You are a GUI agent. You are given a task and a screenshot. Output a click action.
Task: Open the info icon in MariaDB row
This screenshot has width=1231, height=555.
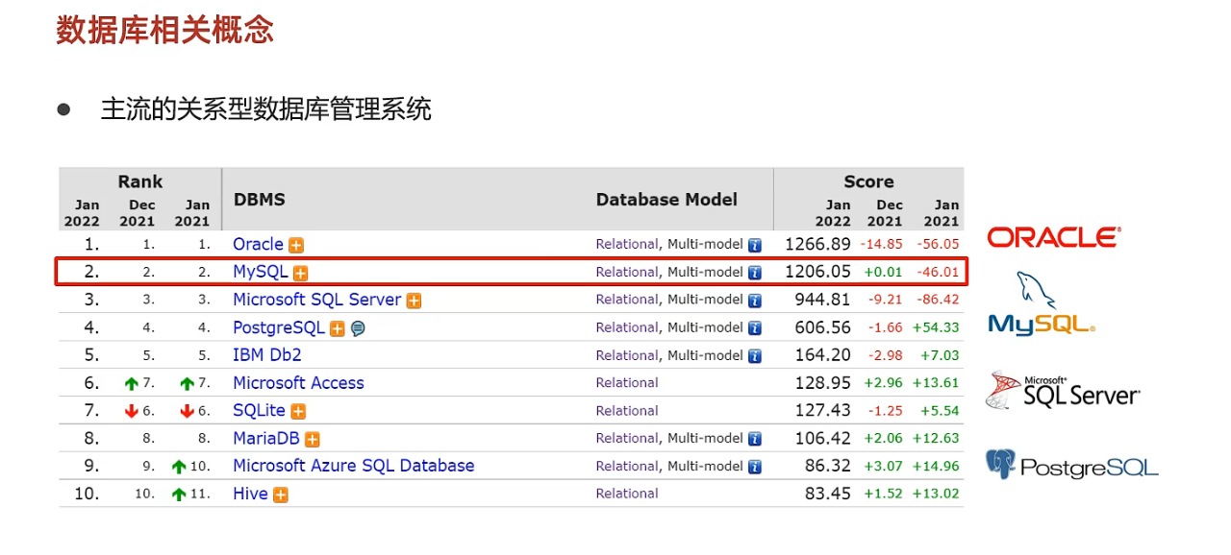click(755, 439)
